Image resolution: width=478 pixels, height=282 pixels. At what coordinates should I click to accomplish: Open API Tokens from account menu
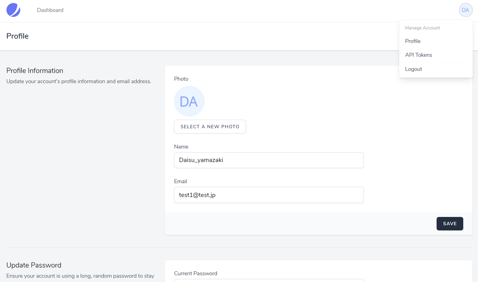(436, 55)
